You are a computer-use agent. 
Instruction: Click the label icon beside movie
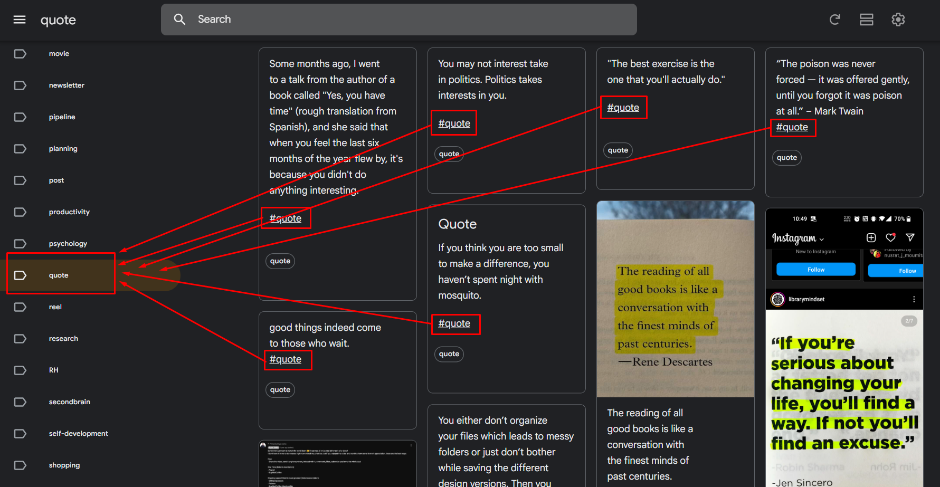20,54
